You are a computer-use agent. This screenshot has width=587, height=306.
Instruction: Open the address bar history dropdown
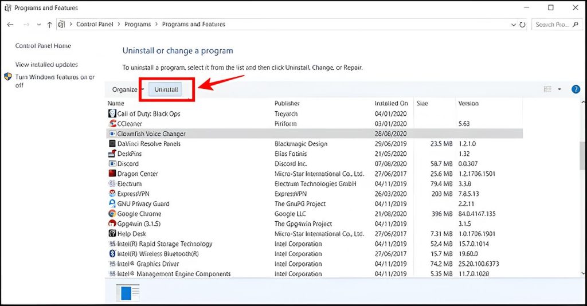coord(512,25)
